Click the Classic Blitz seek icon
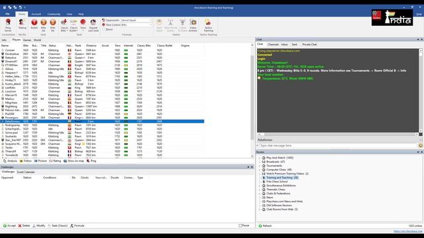This screenshot has height=238, width=424. point(64,25)
